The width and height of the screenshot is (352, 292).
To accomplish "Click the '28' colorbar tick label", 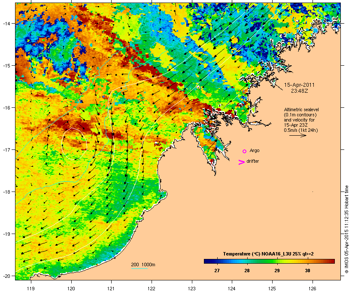I will (x=247, y=271).
